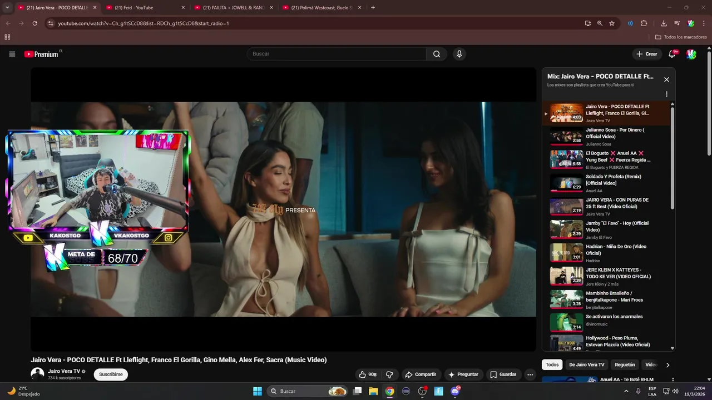The height and width of the screenshot is (400, 712).
Task: Open the Chrome extensions puzzle icon
Action: point(644,23)
